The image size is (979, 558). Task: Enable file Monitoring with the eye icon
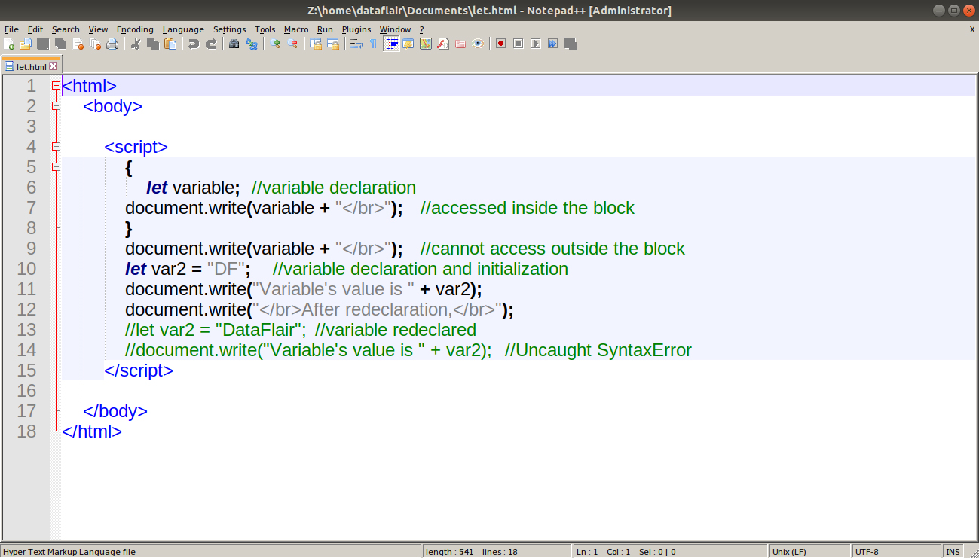[477, 44]
